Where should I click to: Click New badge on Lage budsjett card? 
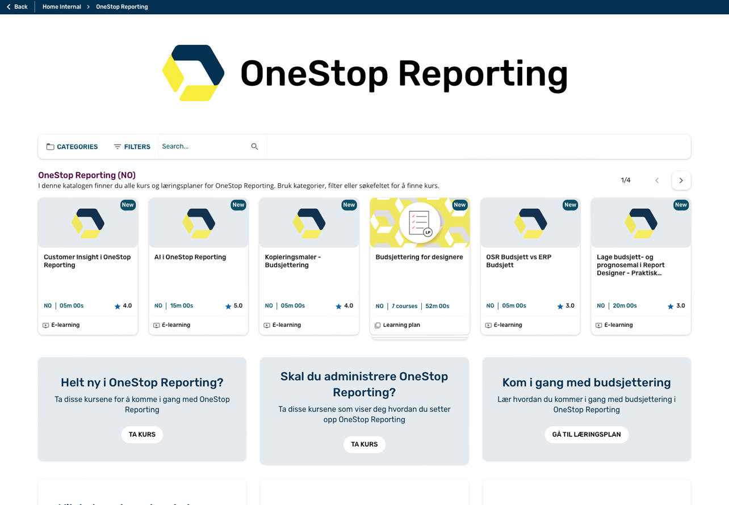tap(681, 205)
